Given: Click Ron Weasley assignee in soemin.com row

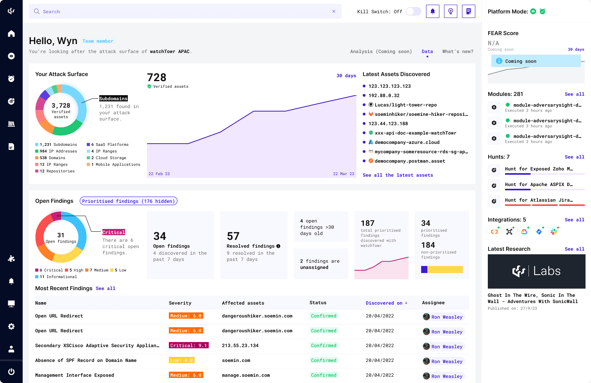Looking at the screenshot, I should click(x=443, y=362).
